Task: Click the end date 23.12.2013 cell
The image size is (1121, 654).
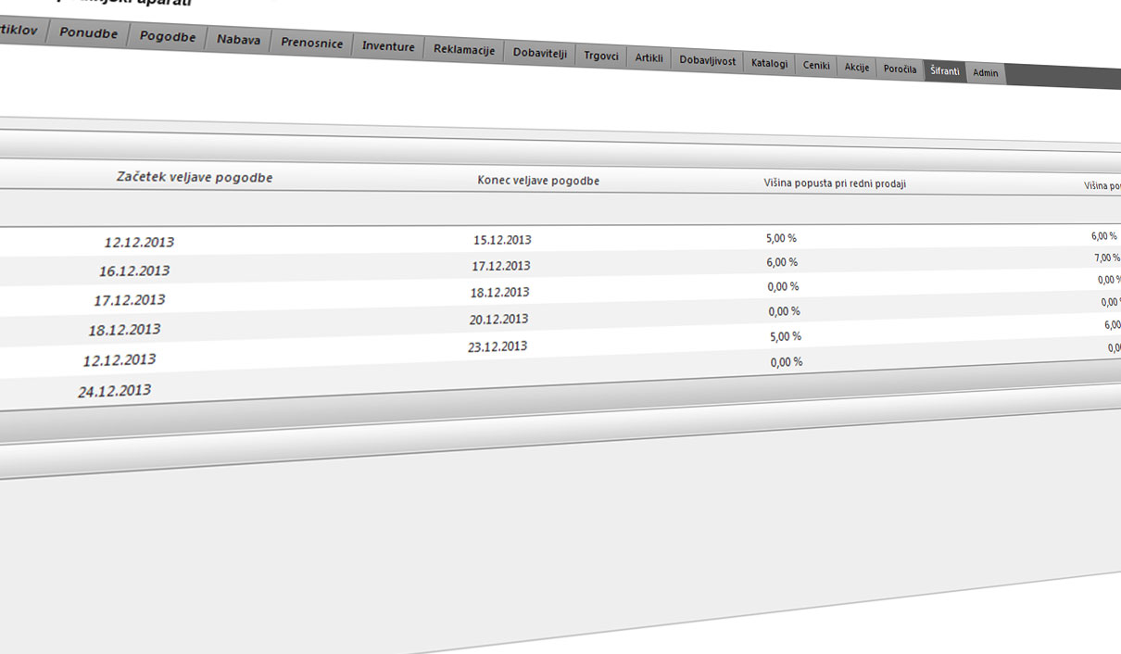Action: pos(498,346)
